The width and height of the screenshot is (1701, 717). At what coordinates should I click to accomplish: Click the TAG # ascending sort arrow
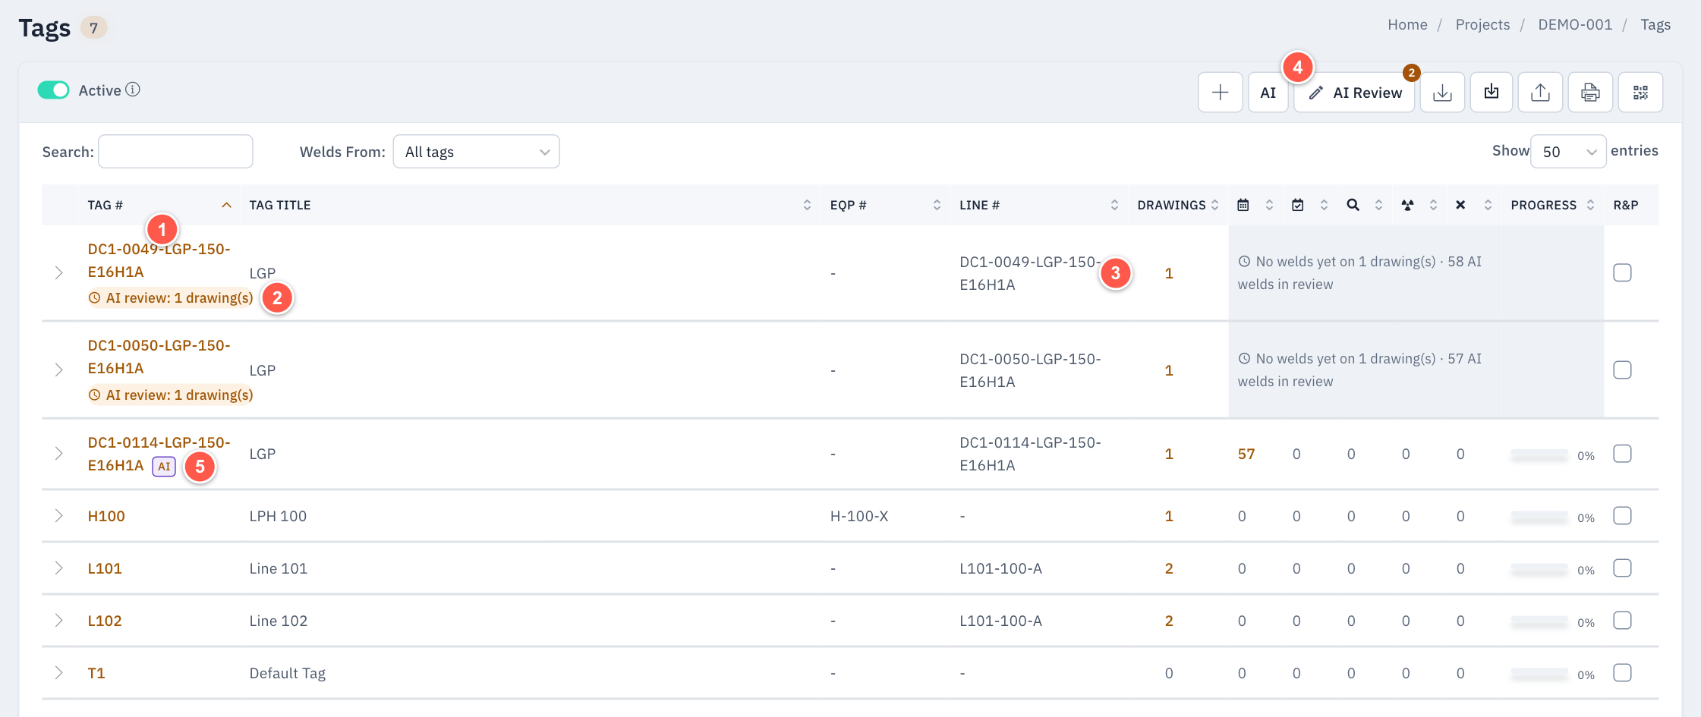tap(226, 205)
